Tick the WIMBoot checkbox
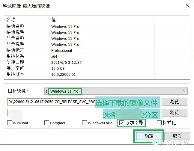This screenshot has height=151, width=194. 10,123
